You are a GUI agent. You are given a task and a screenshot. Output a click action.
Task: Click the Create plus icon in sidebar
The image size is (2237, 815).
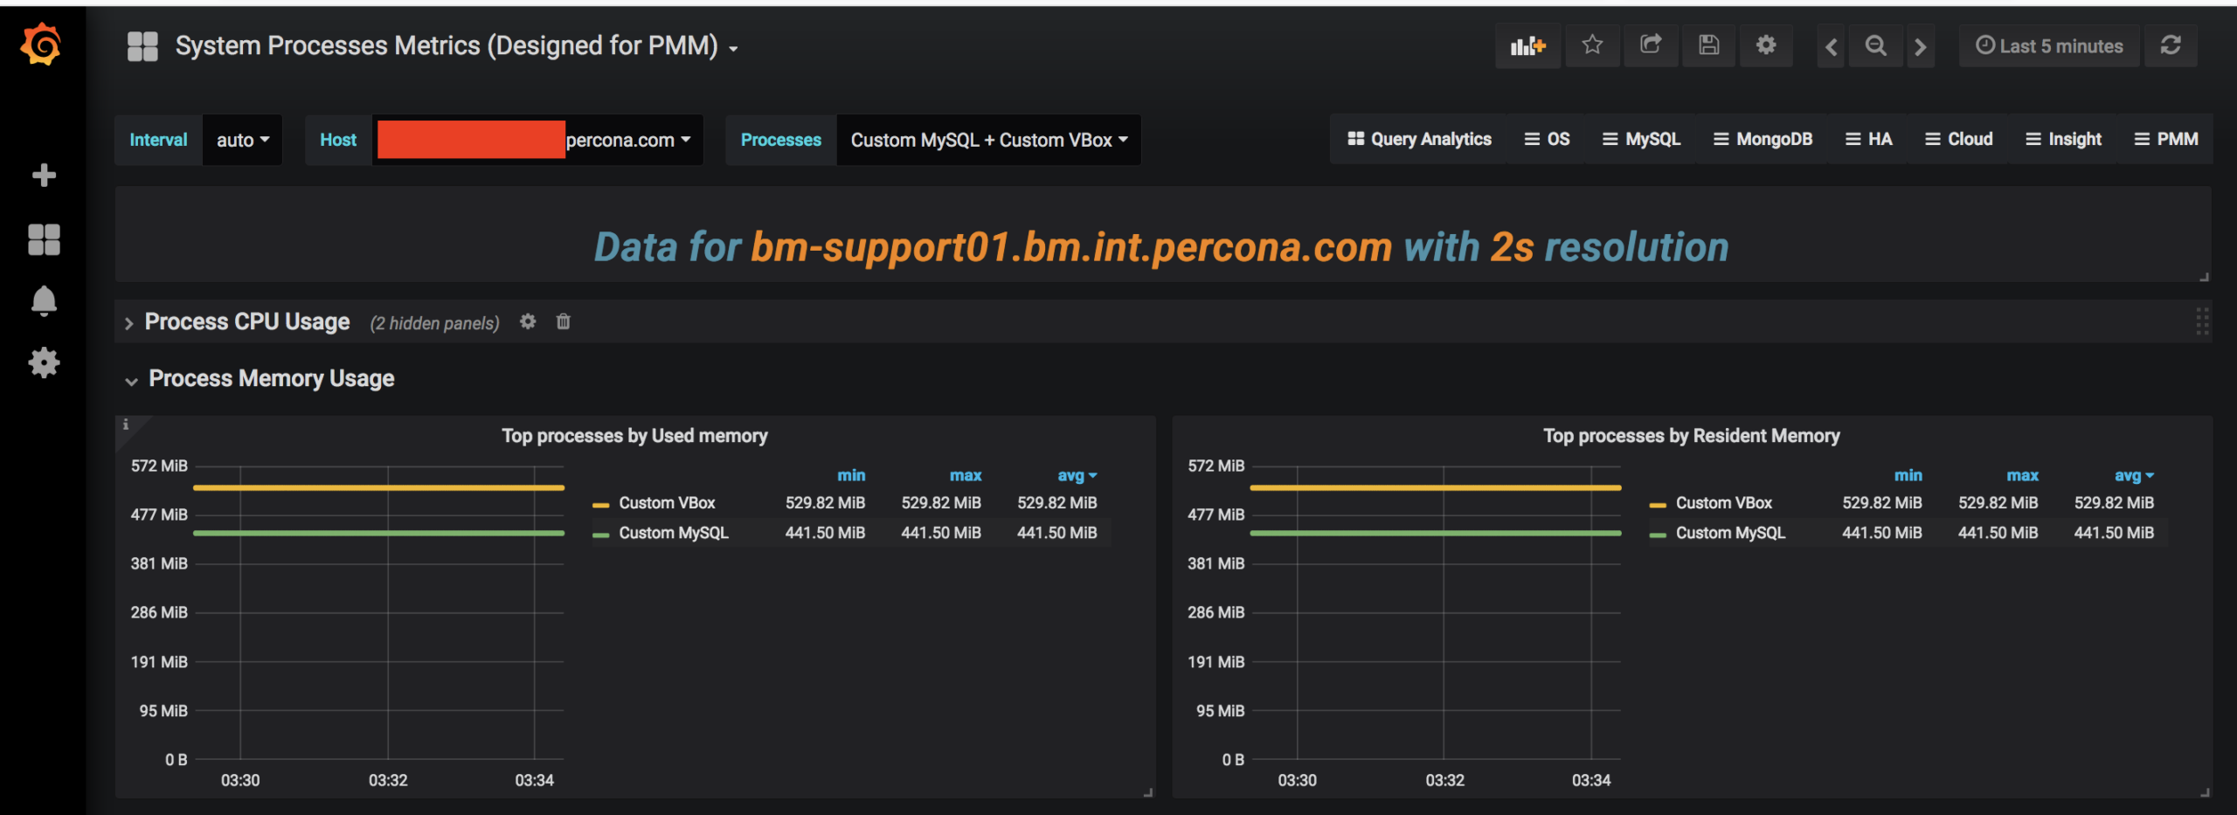[44, 176]
